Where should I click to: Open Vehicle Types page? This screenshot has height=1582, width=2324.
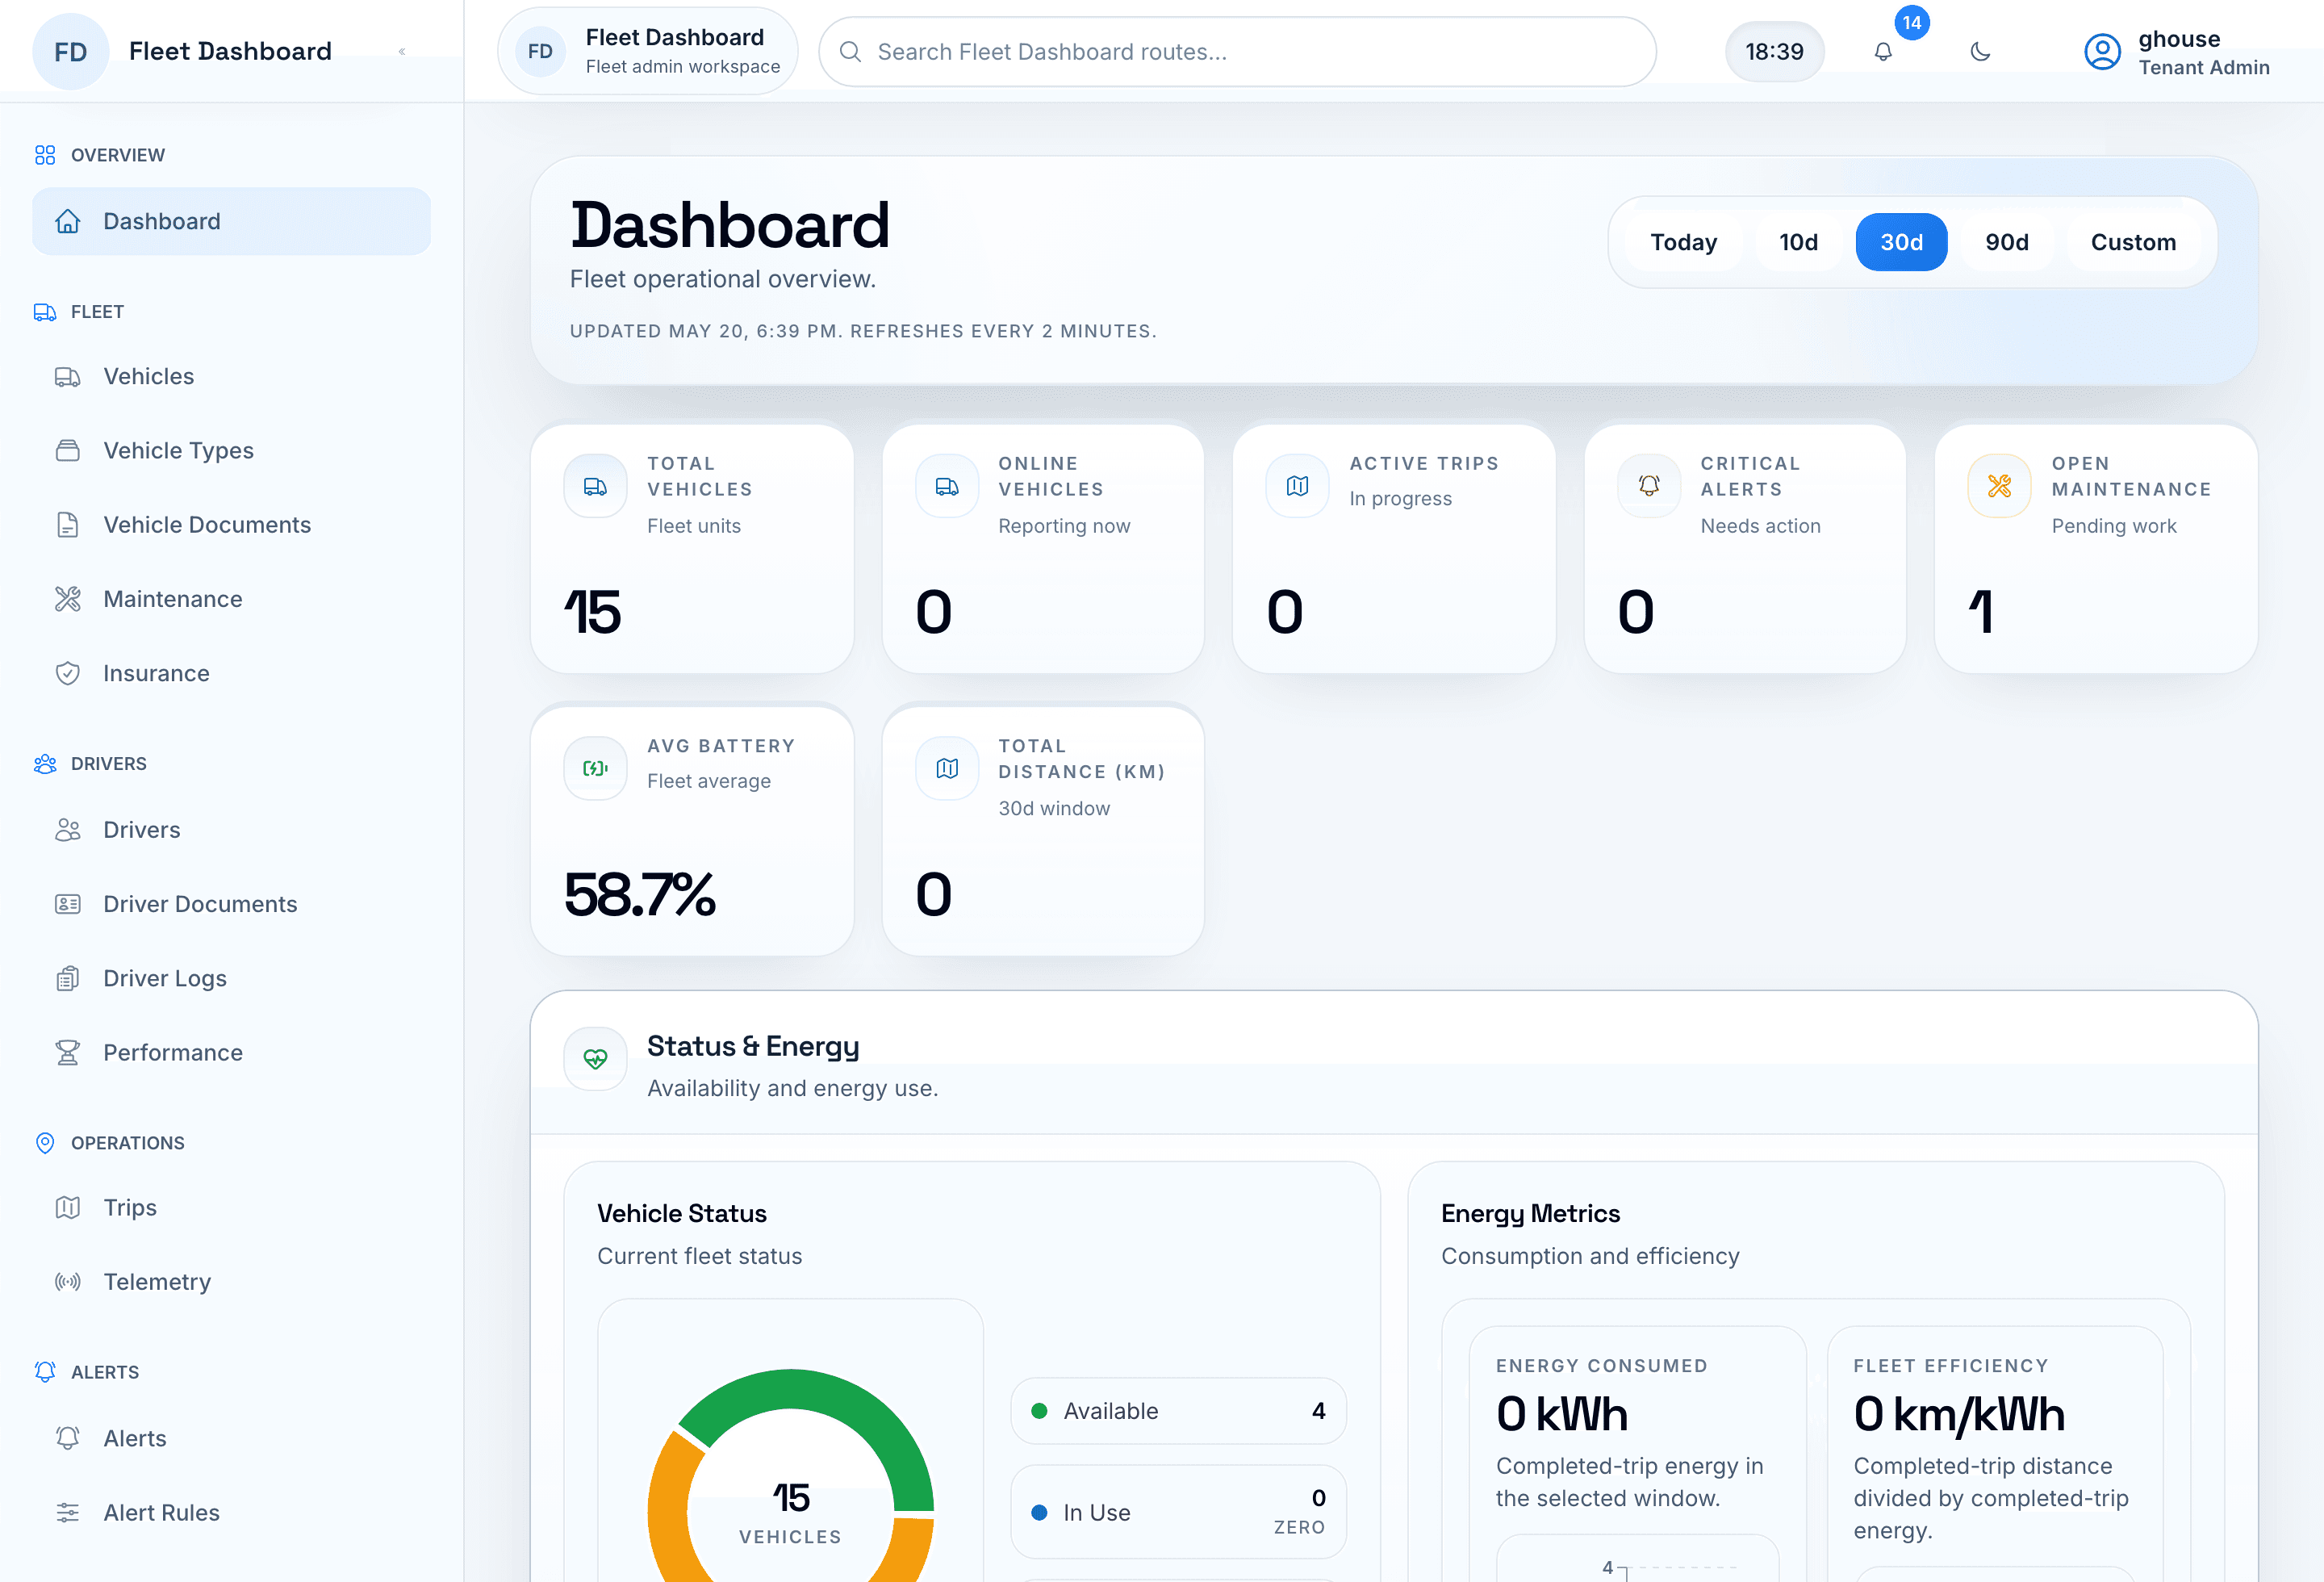click(232, 450)
